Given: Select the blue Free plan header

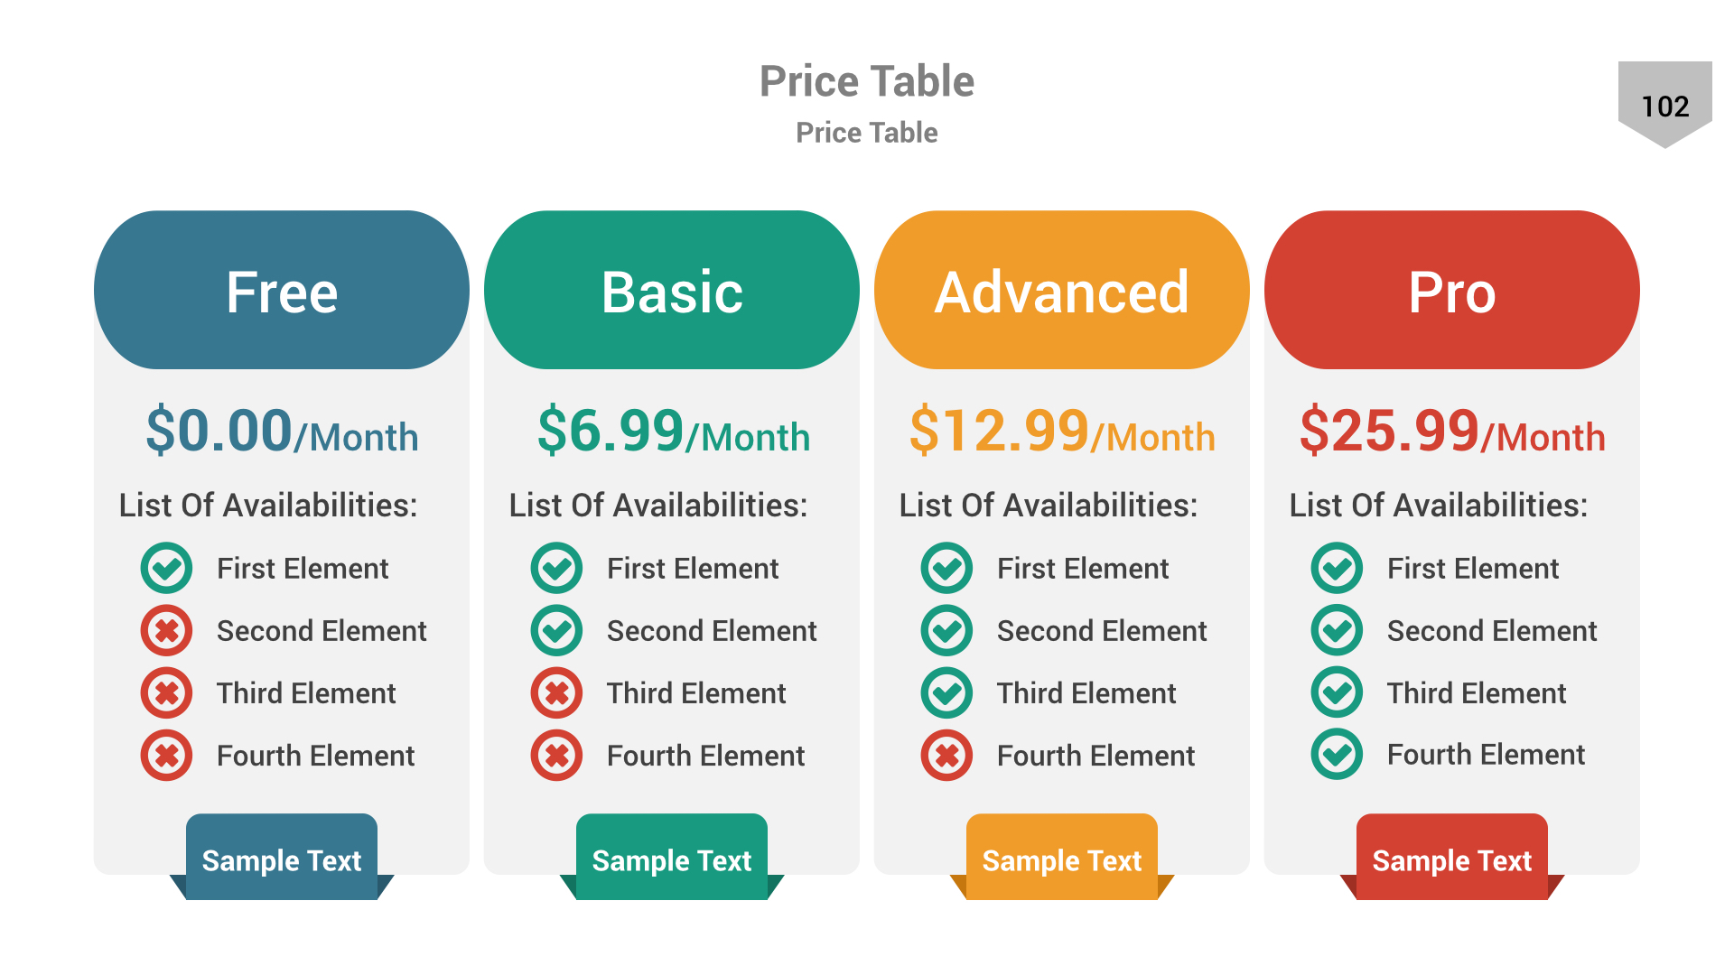Looking at the screenshot, I should click(x=282, y=291).
